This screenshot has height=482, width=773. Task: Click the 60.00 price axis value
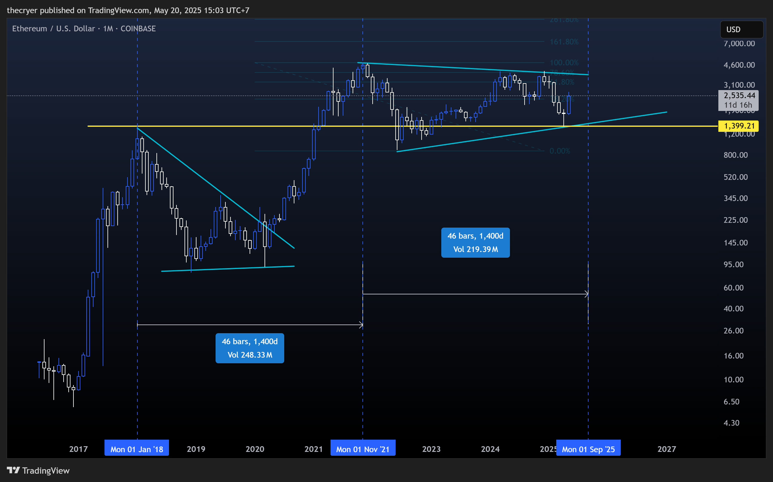click(x=734, y=288)
